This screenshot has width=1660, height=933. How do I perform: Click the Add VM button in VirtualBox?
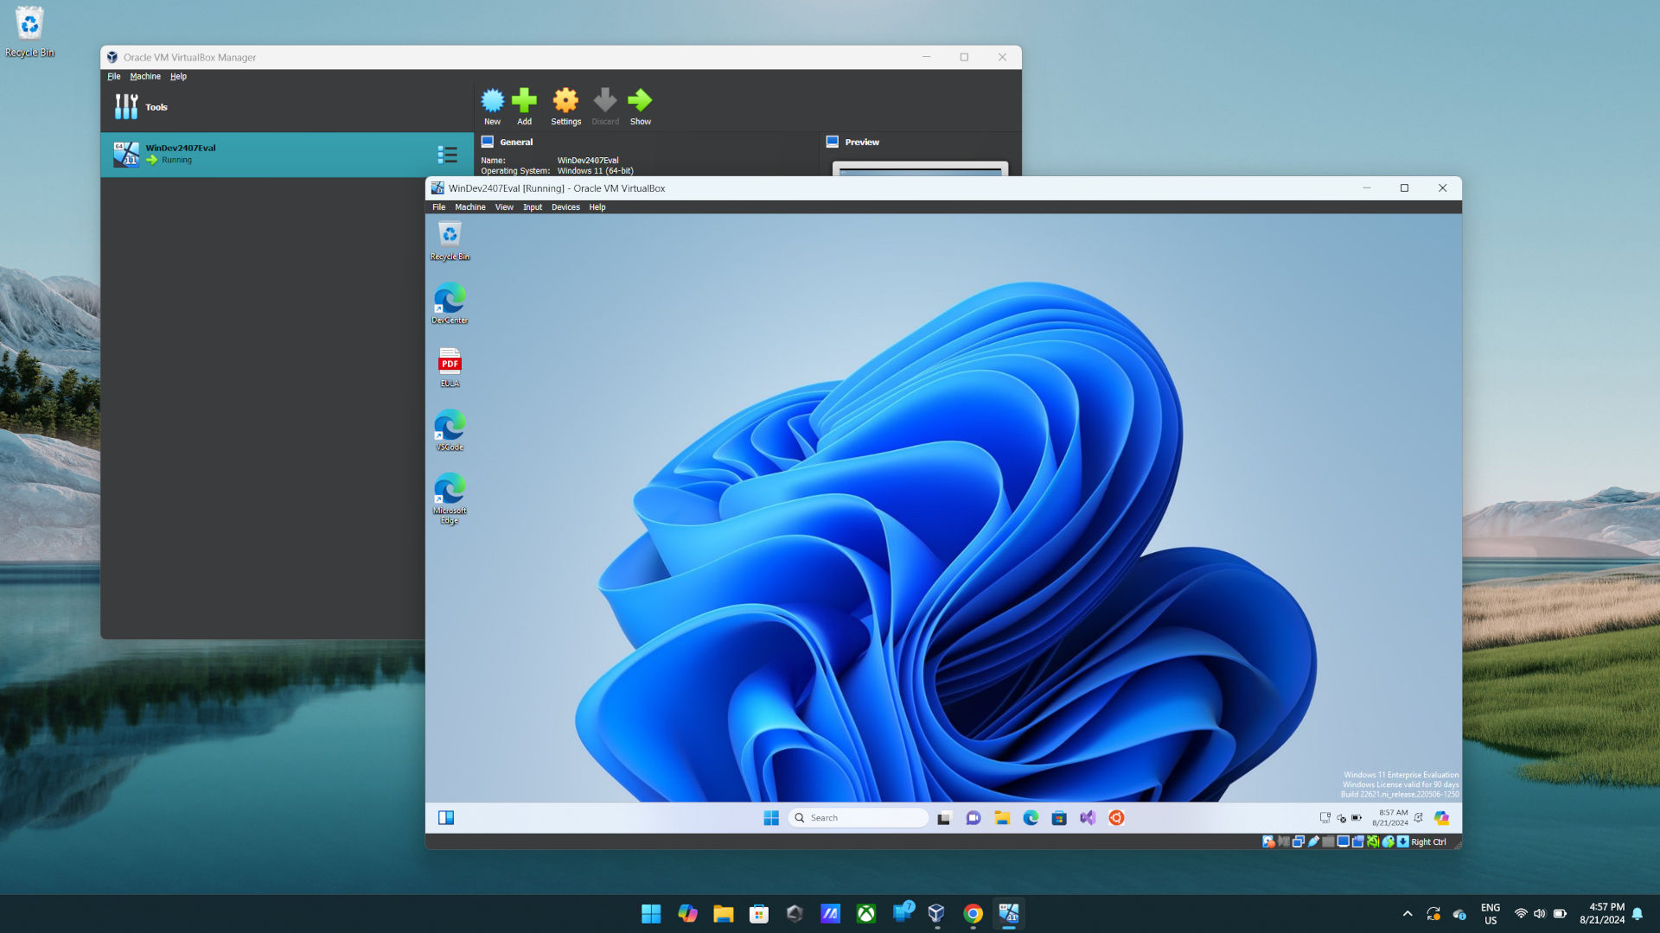pos(523,105)
